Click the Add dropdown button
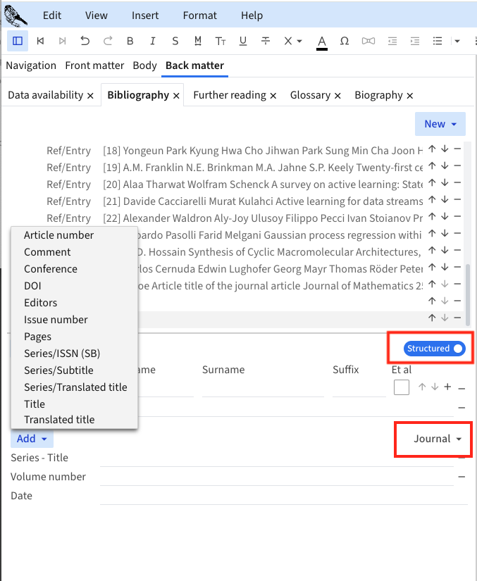 pos(32,439)
